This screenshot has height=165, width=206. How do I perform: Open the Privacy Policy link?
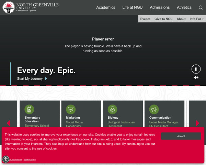coord(30,159)
